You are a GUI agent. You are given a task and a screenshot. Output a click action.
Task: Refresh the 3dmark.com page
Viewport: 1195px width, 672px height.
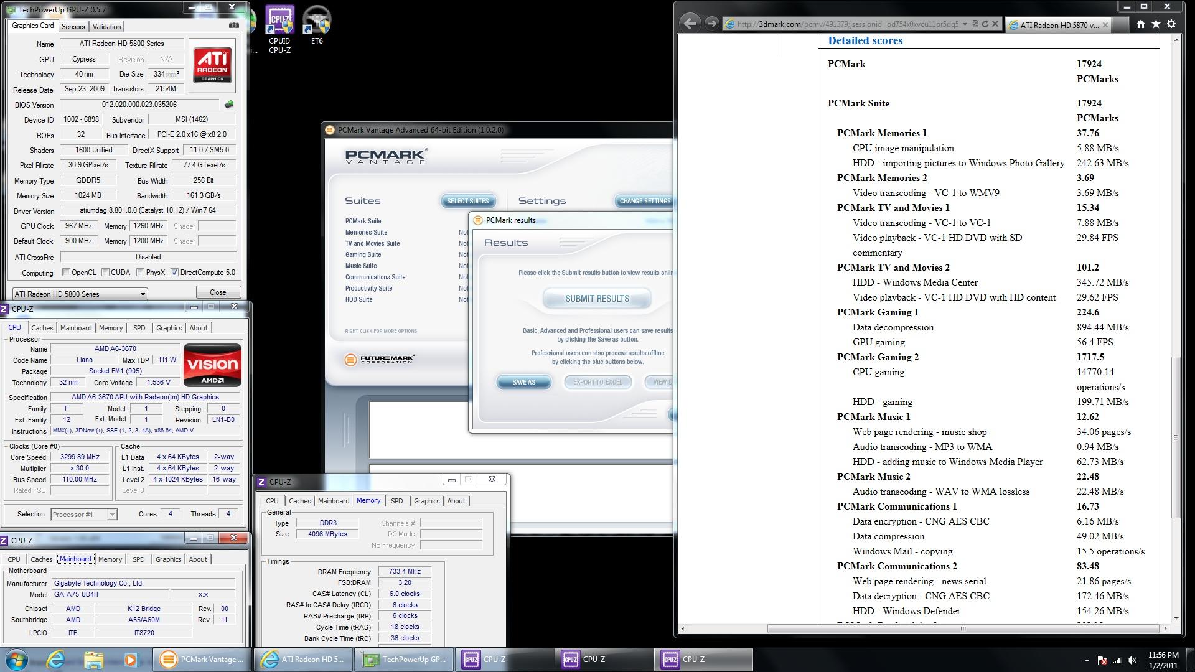[985, 24]
